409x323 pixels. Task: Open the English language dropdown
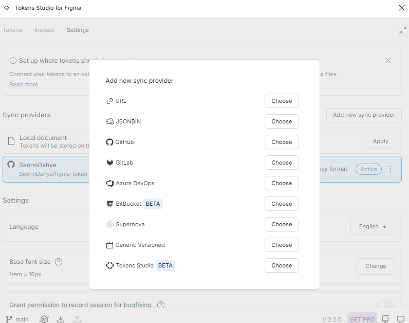(373, 227)
